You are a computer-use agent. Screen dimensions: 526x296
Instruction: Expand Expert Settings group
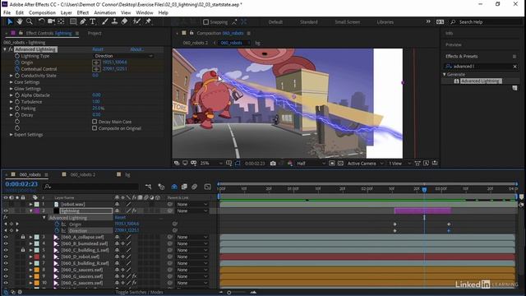click(11, 135)
